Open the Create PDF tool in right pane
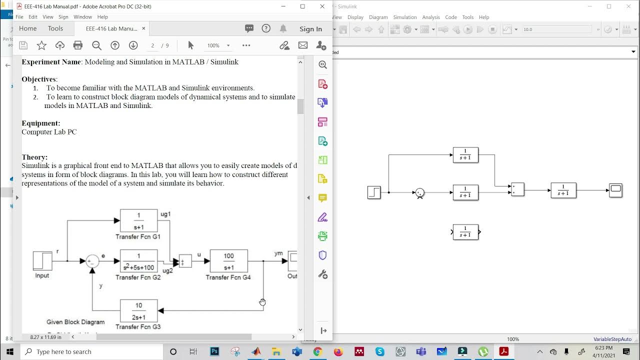The image size is (640, 360). (x=322, y=84)
